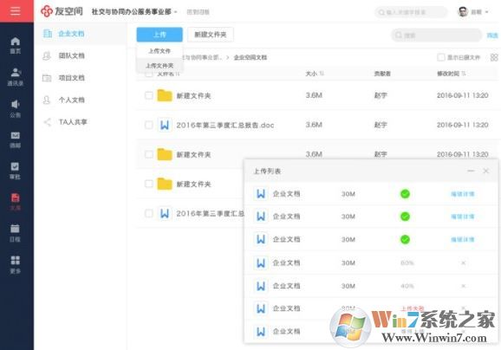Focus the document search field
Viewport: 501px width, 350px height.
coord(437,36)
